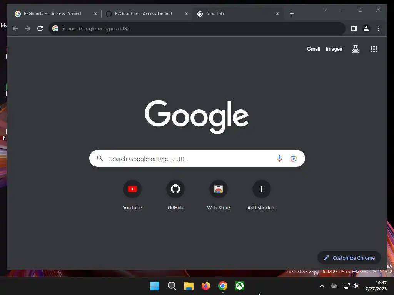Viewport: 394px width, 295px height.
Task: Open the OneDrive tray icon
Action: click(334, 286)
